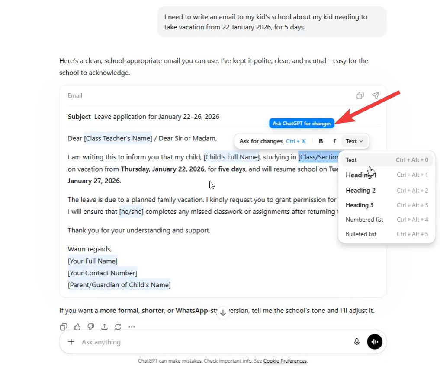Click the 'Email' label of the draft card
440x366 pixels.
[75, 95]
